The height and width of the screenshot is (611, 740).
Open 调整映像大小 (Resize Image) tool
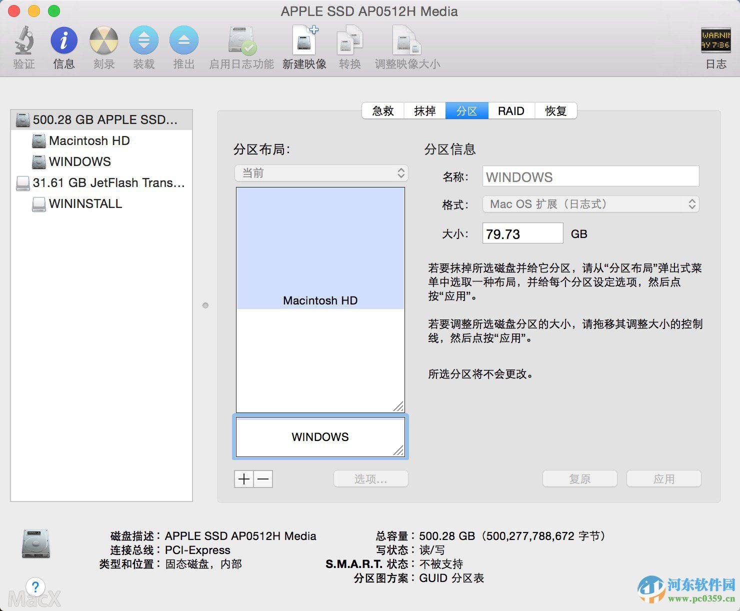pyautogui.click(x=406, y=45)
